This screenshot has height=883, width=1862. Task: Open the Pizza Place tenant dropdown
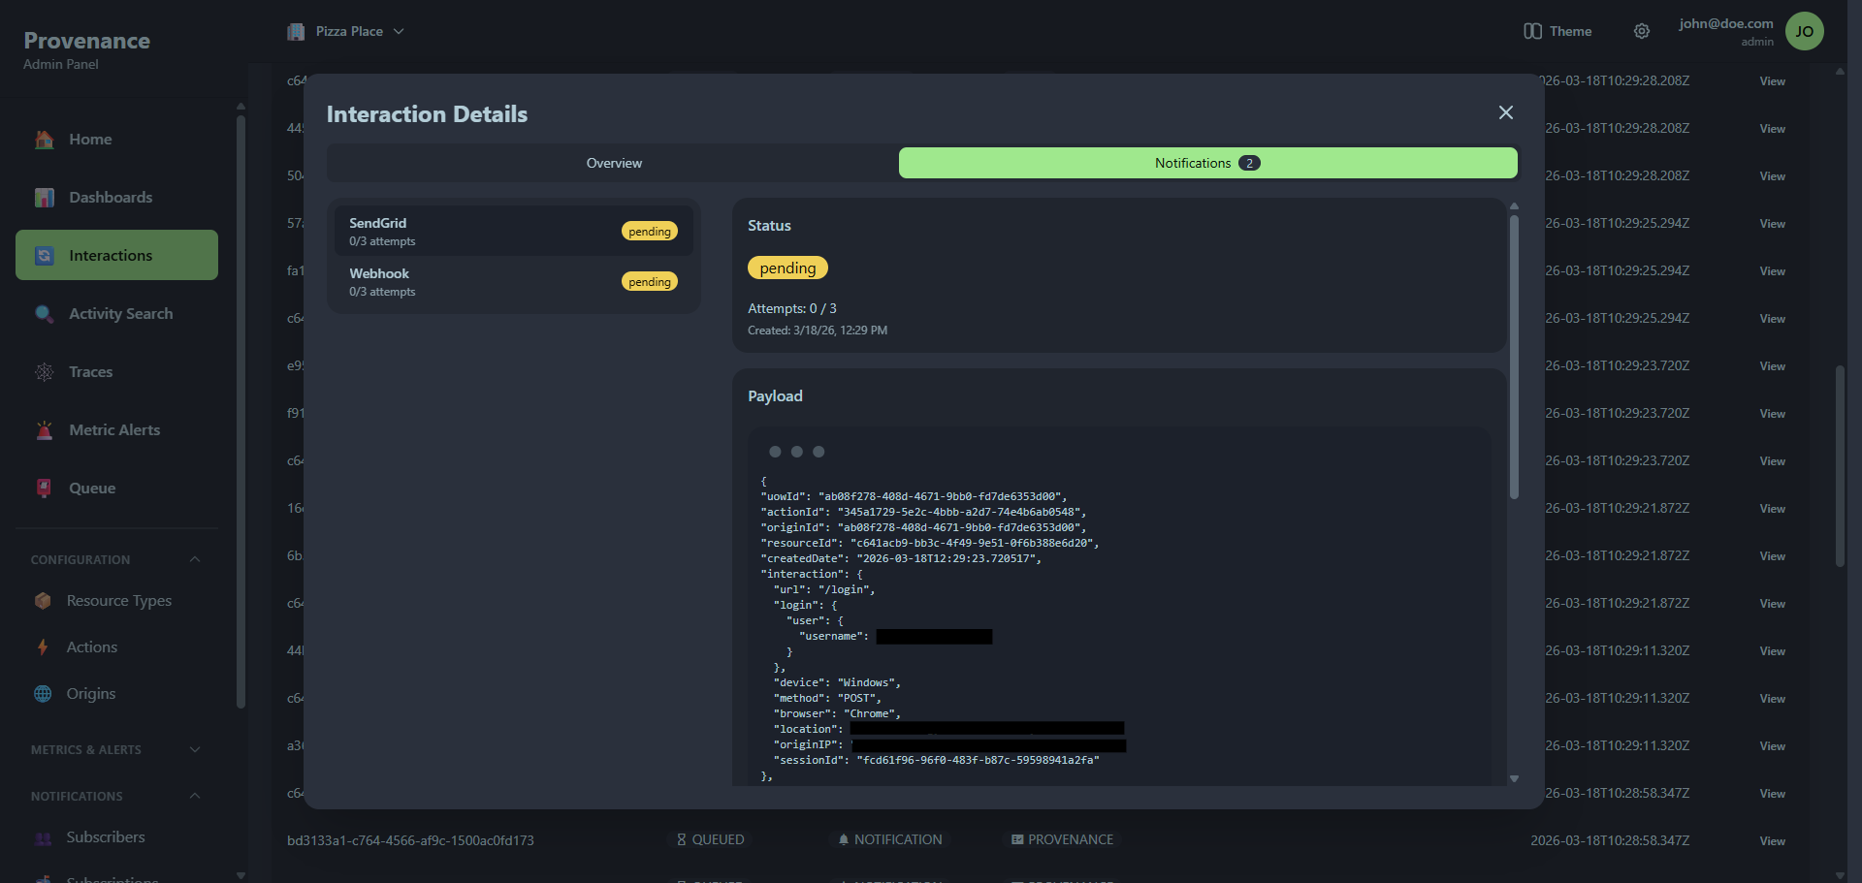coord(346,31)
